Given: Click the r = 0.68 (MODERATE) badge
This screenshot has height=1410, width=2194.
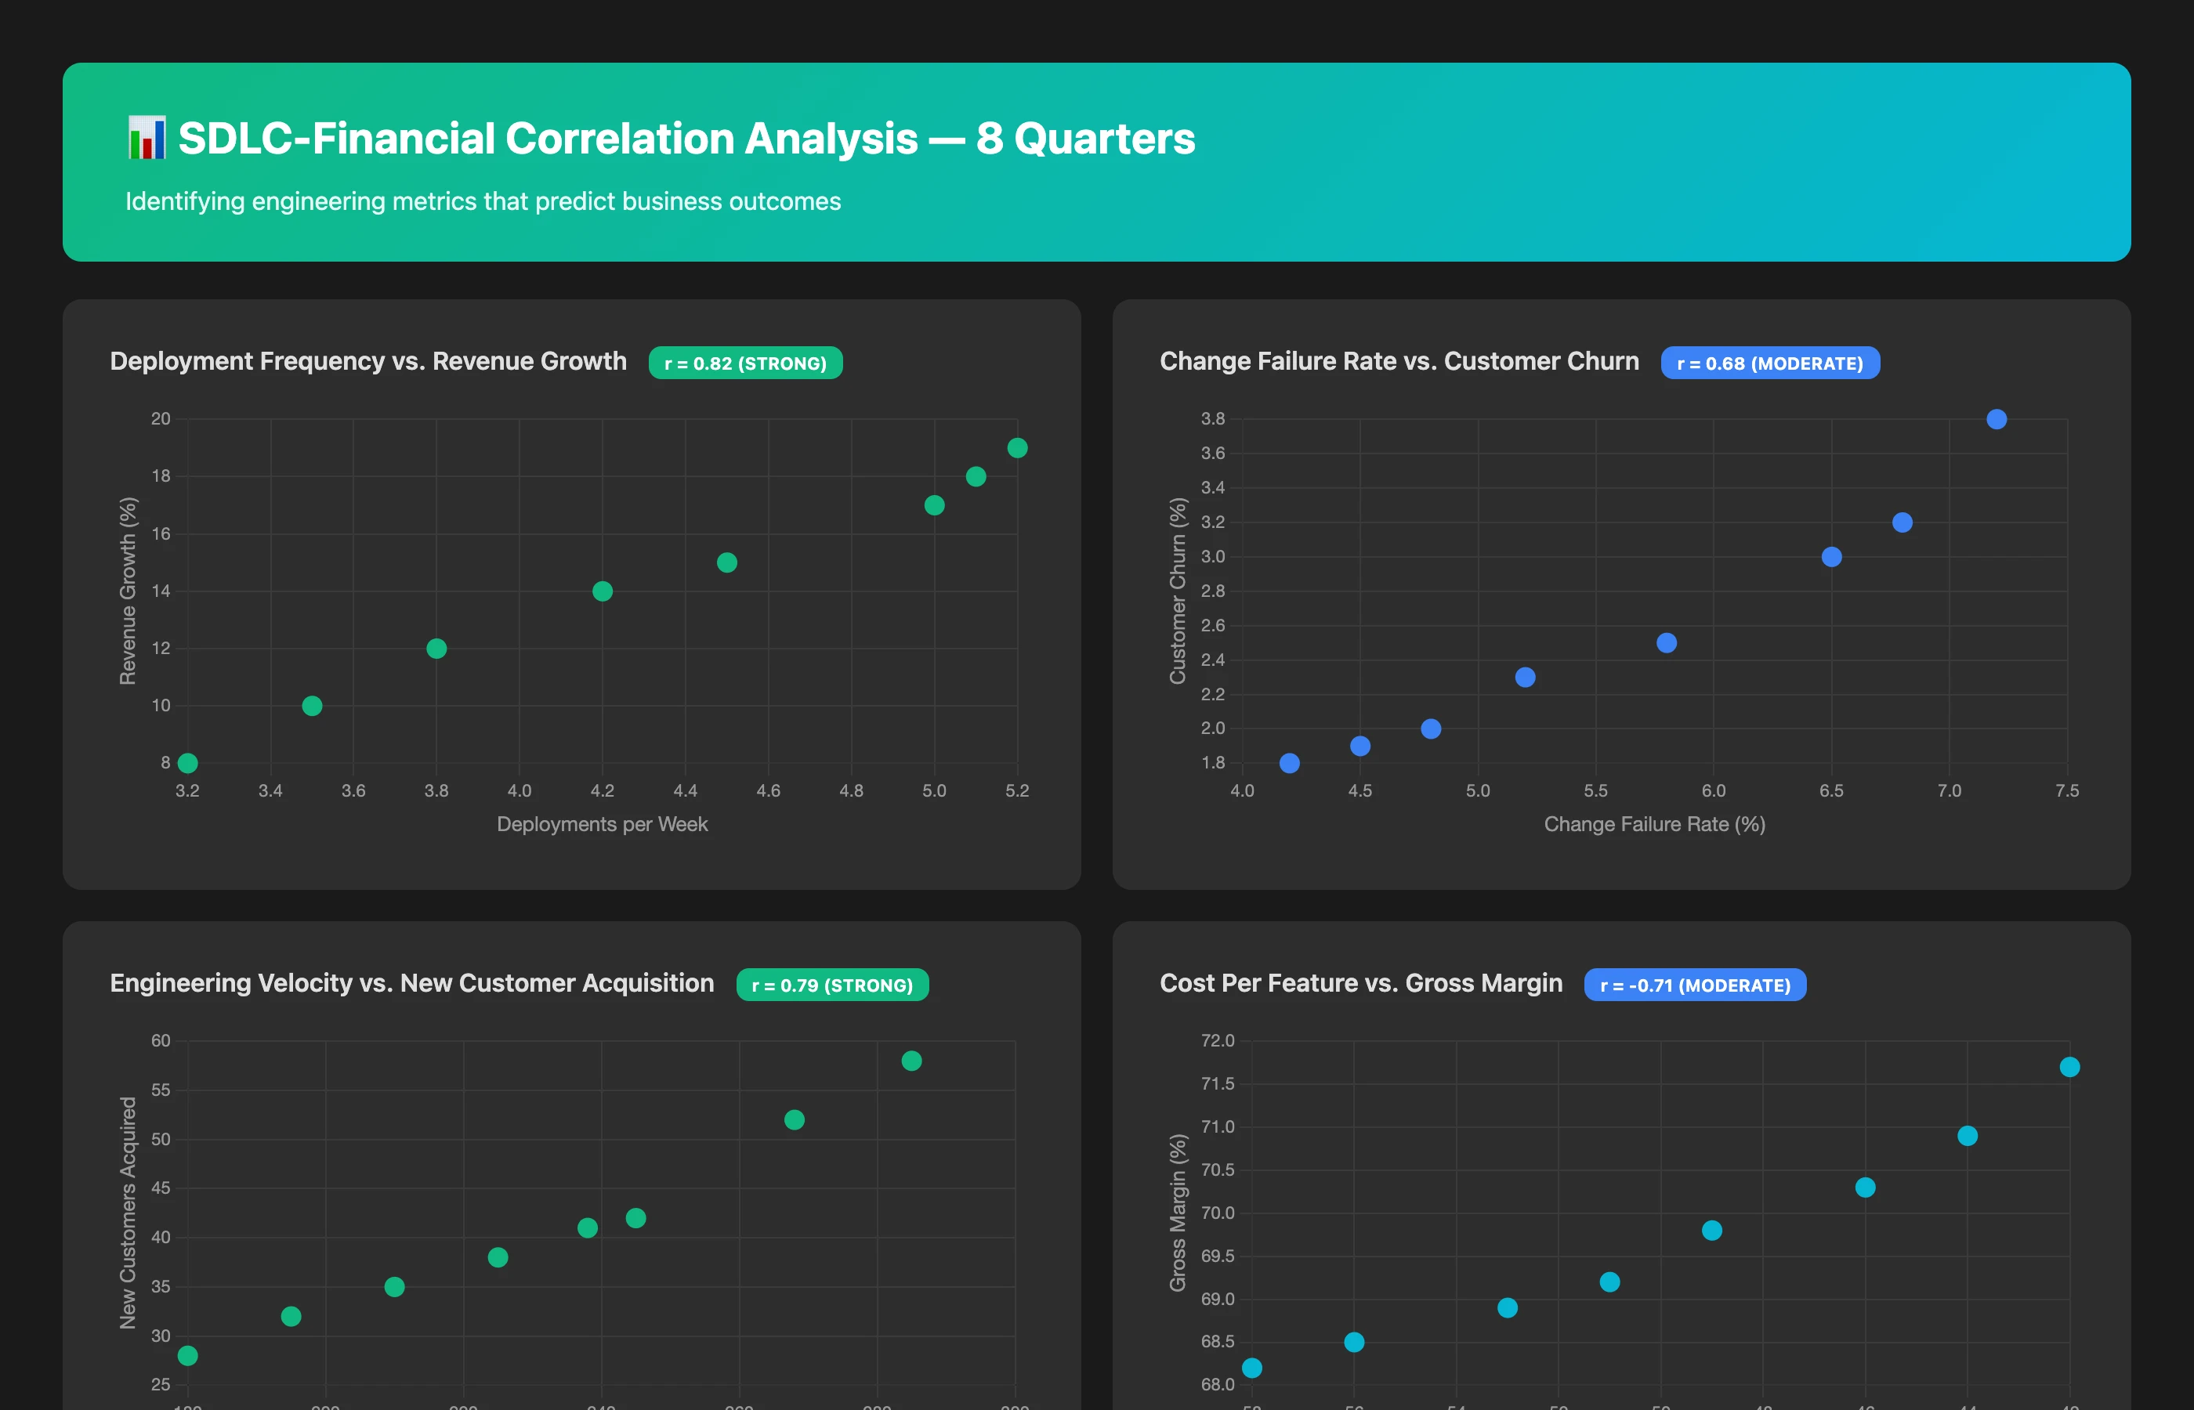Looking at the screenshot, I should [x=1770, y=363].
